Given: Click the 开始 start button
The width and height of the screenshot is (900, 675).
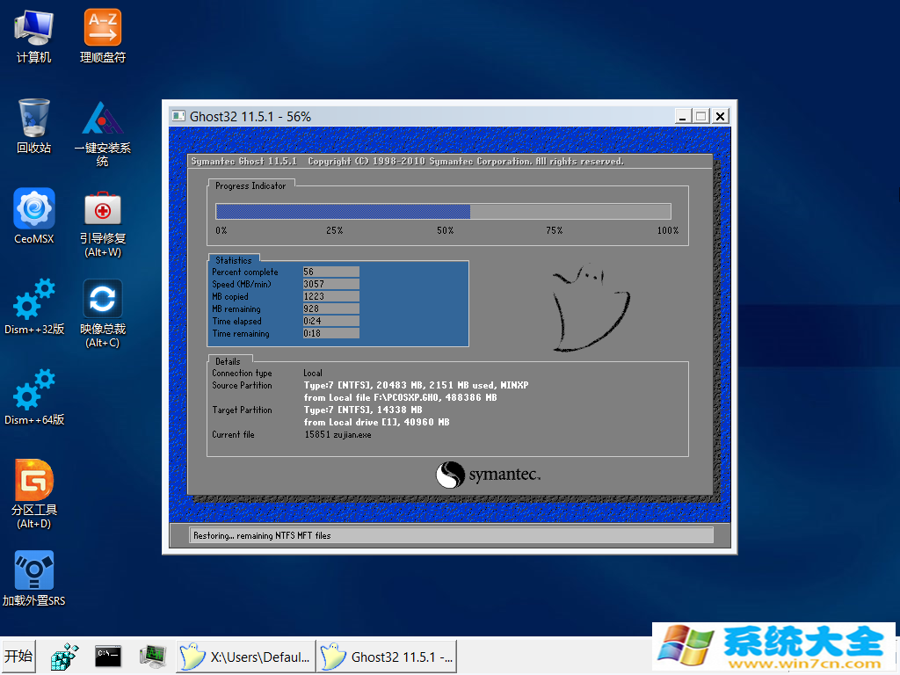Looking at the screenshot, I should (18, 656).
